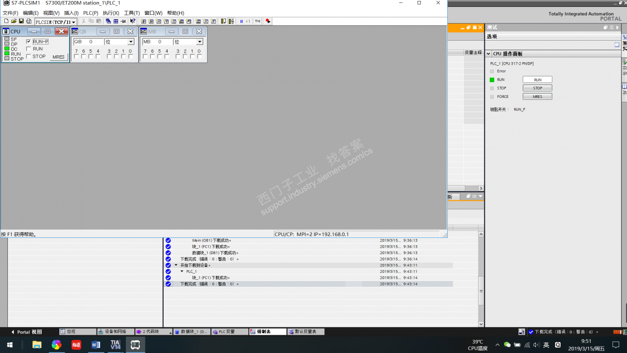Open the 执行(X) menu

coord(111,13)
